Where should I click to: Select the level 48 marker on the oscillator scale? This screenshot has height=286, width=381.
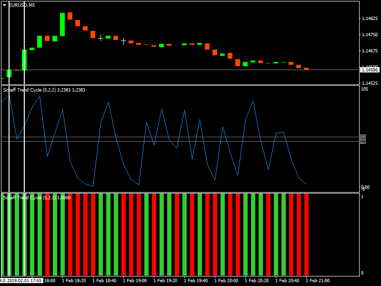(x=363, y=141)
